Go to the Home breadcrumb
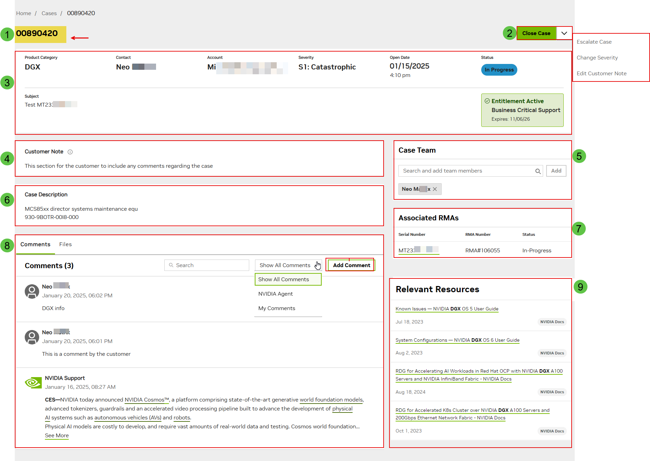The width and height of the screenshot is (650, 461). (23, 13)
